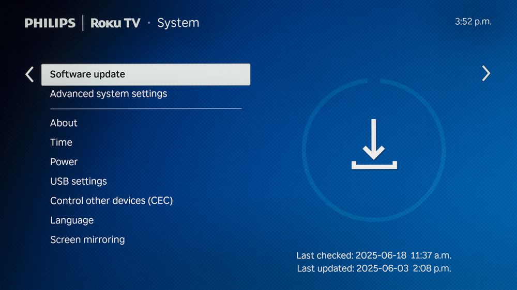Screen dimensions: 517x290
Task: Click the circular update progress ring
Action: coord(374,150)
